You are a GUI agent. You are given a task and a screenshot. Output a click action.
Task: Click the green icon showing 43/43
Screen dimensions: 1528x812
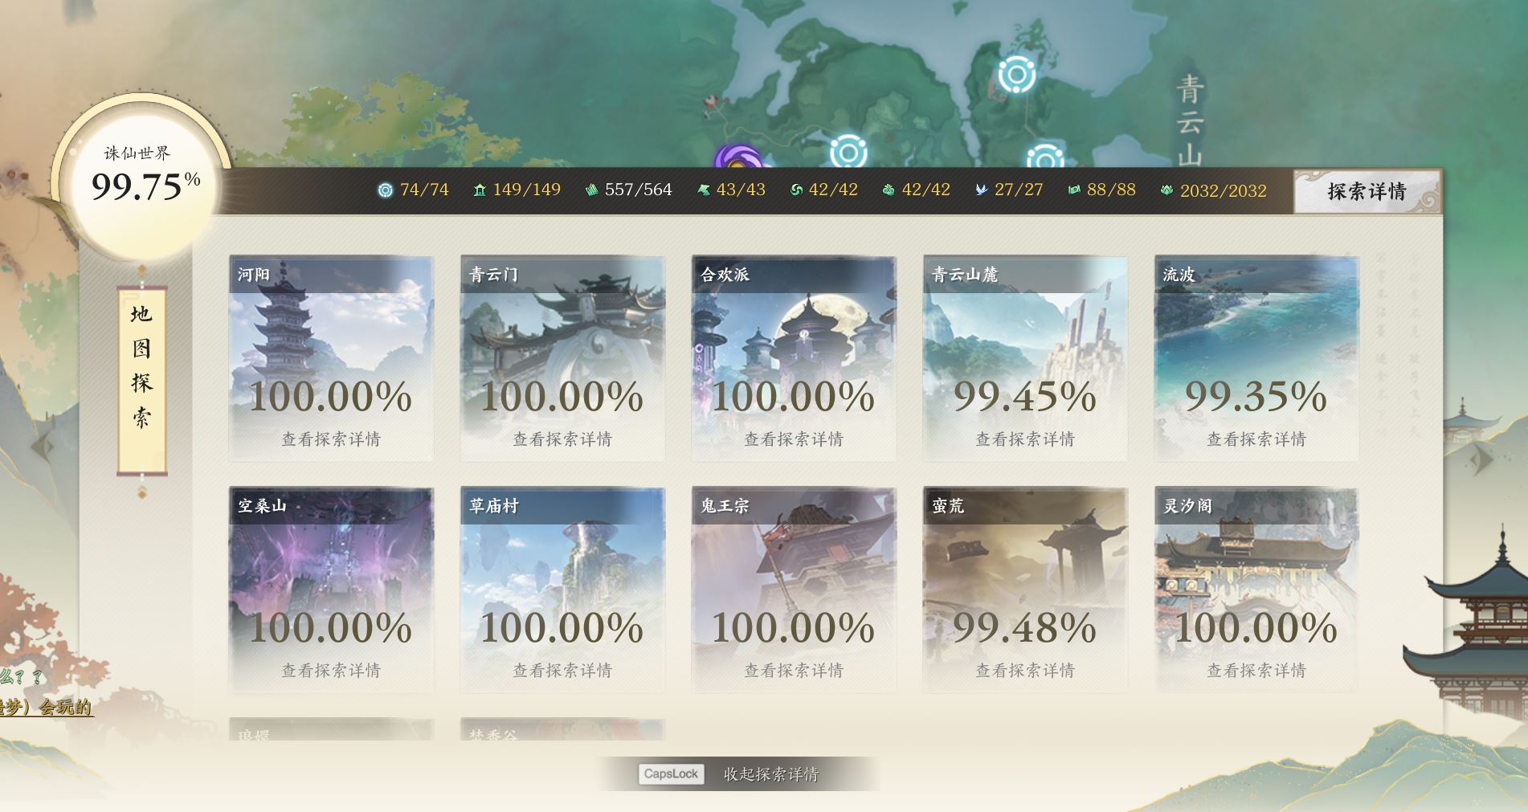(704, 190)
